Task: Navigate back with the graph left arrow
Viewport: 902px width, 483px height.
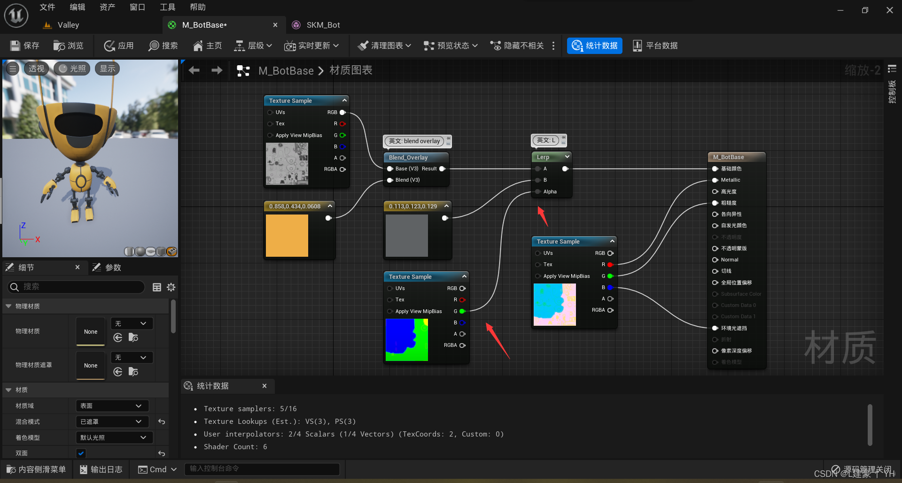Action: pyautogui.click(x=194, y=70)
